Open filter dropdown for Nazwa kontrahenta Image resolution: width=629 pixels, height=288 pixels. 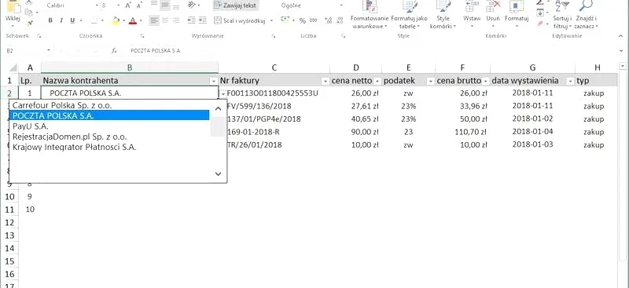tap(213, 82)
